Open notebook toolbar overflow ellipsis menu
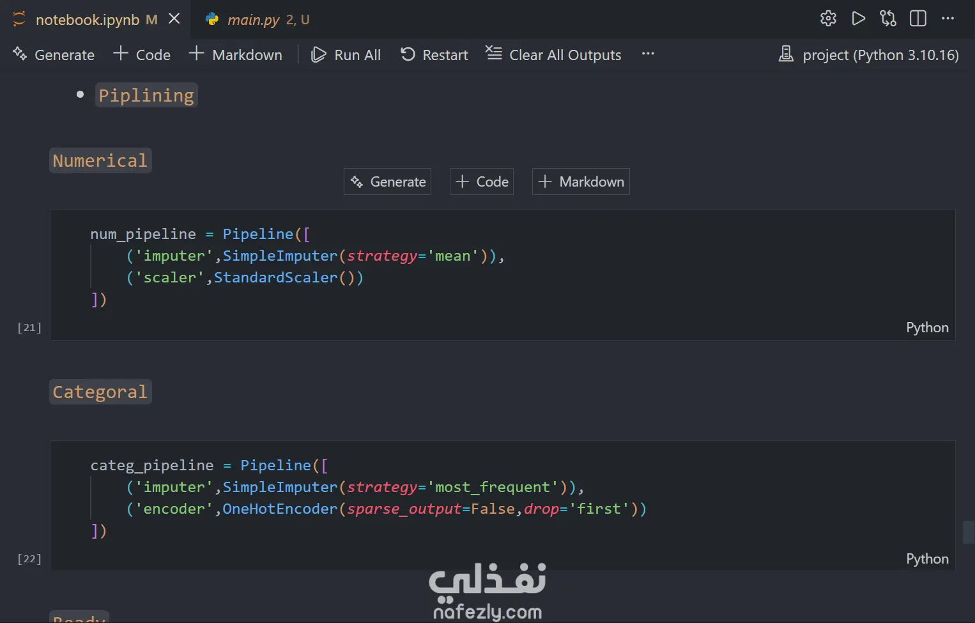The height and width of the screenshot is (623, 975). (648, 54)
